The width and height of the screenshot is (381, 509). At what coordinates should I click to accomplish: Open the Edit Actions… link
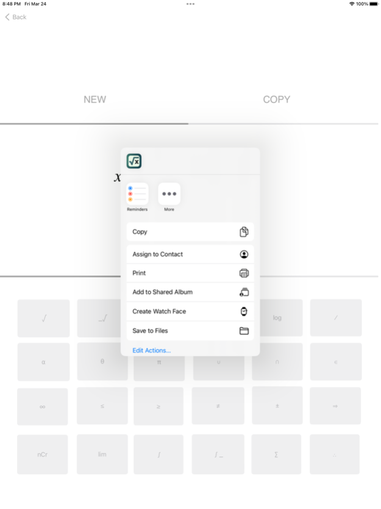tap(151, 350)
